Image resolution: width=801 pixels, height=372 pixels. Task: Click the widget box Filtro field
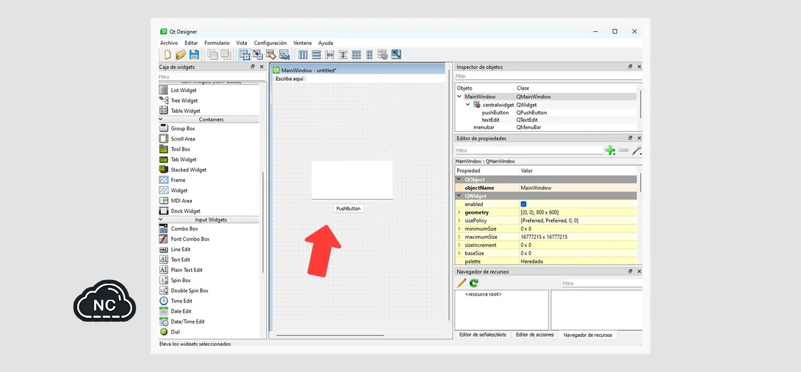pyautogui.click(x=211, y=77)
